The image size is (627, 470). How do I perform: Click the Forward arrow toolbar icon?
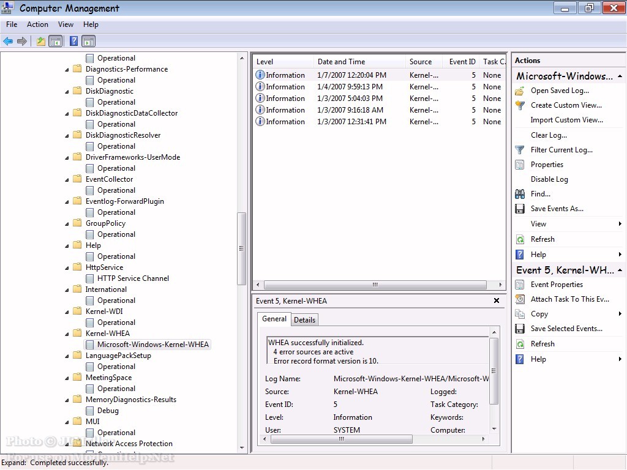22,41
